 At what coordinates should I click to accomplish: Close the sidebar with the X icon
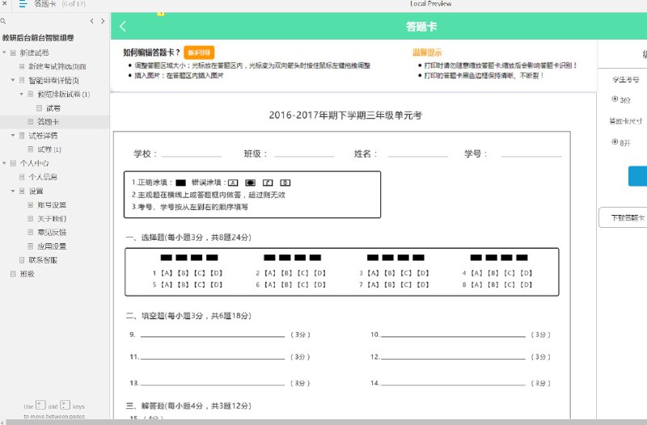click(x=4, y=3)
